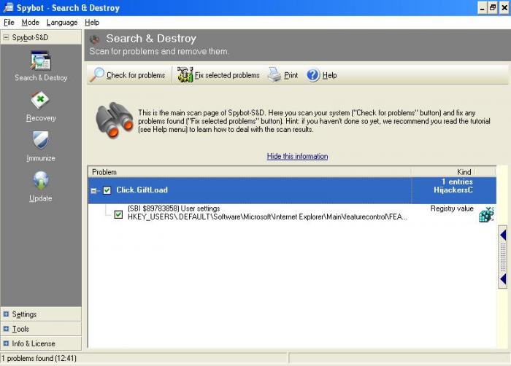Image resolution: width=511 pixels, height=366 pixels.
Task: Click the Fix selected problems icon
Action: coord(185,75)
